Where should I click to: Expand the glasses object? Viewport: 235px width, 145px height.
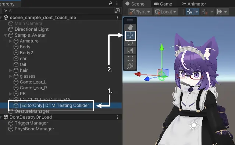pyautogui.click(x=10, y=76)
